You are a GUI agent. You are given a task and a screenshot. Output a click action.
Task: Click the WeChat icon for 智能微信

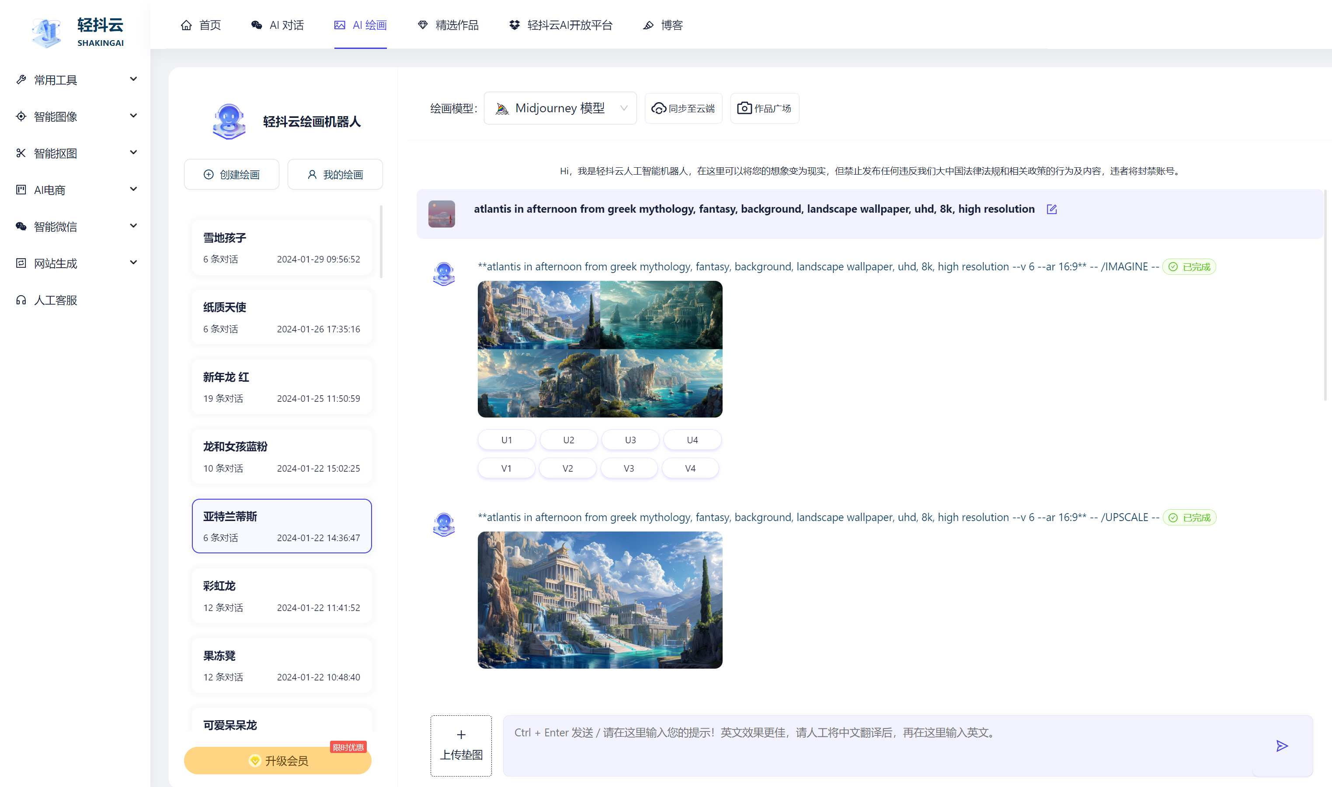(21, 226)
